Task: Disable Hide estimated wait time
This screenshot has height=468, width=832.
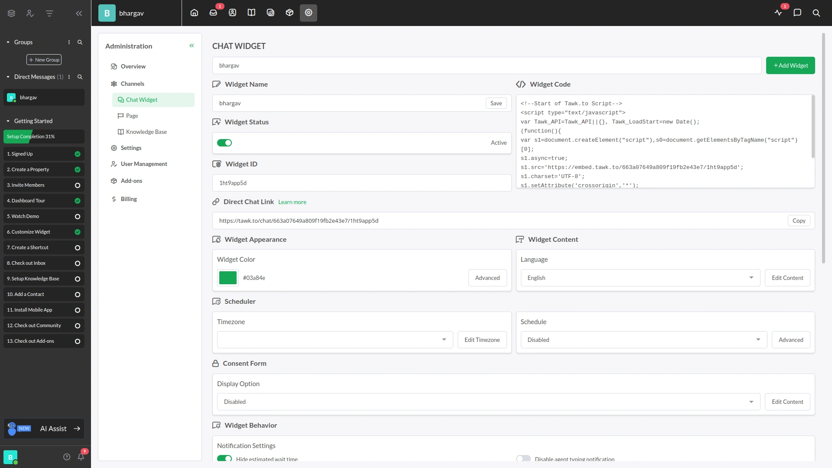Action: [x=224, y=458]
